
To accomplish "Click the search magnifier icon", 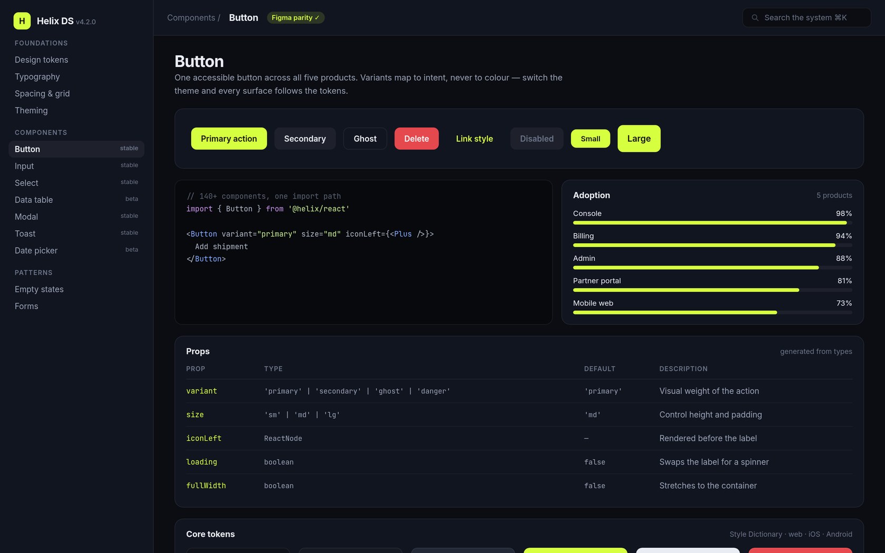I will click(x=755, y=18).
